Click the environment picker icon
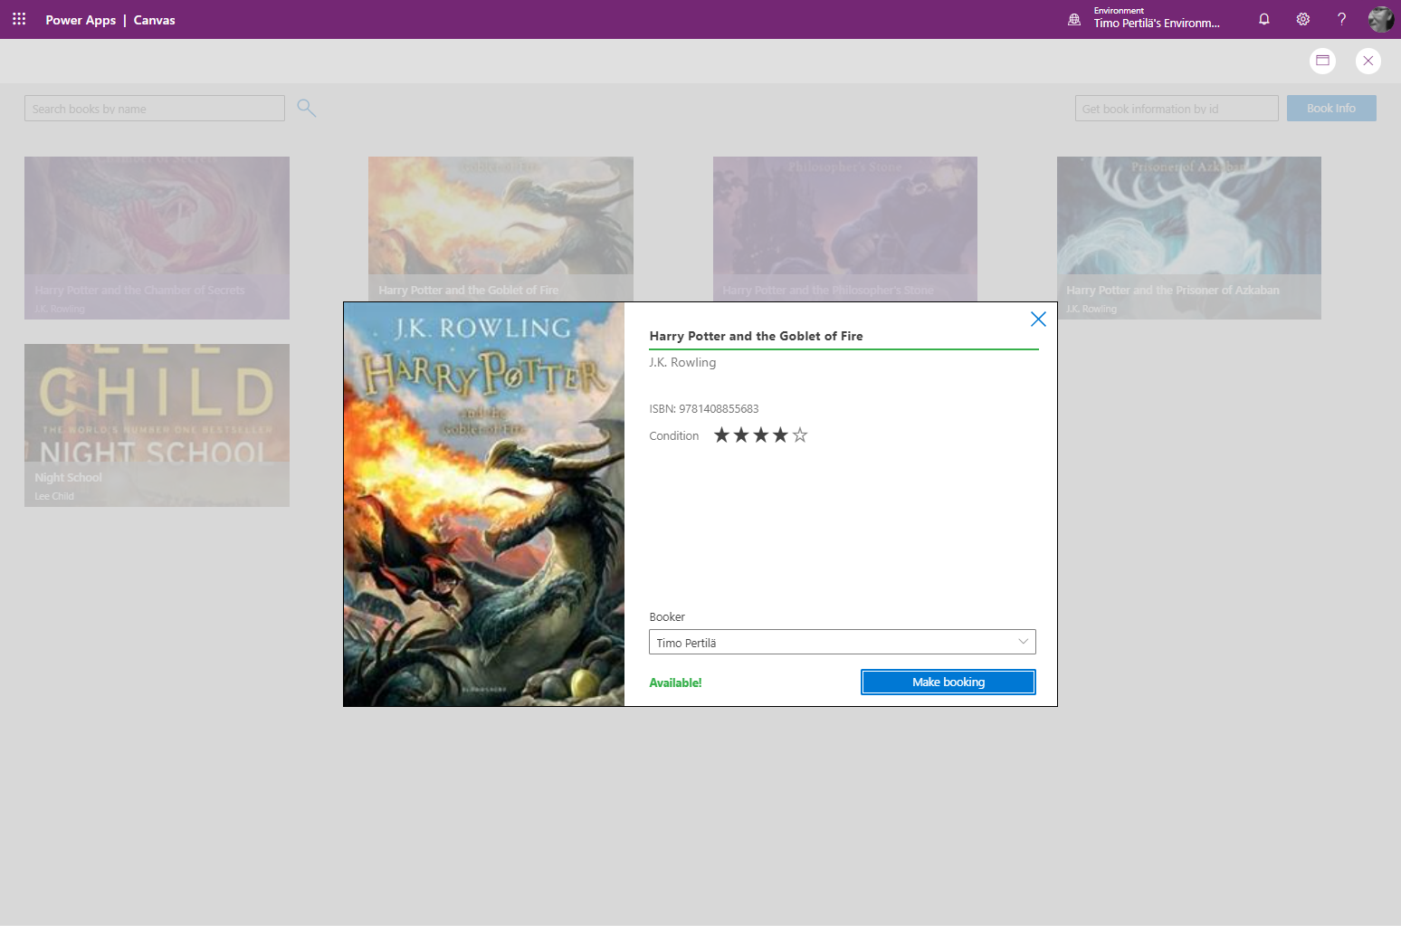 [1074, 19]
